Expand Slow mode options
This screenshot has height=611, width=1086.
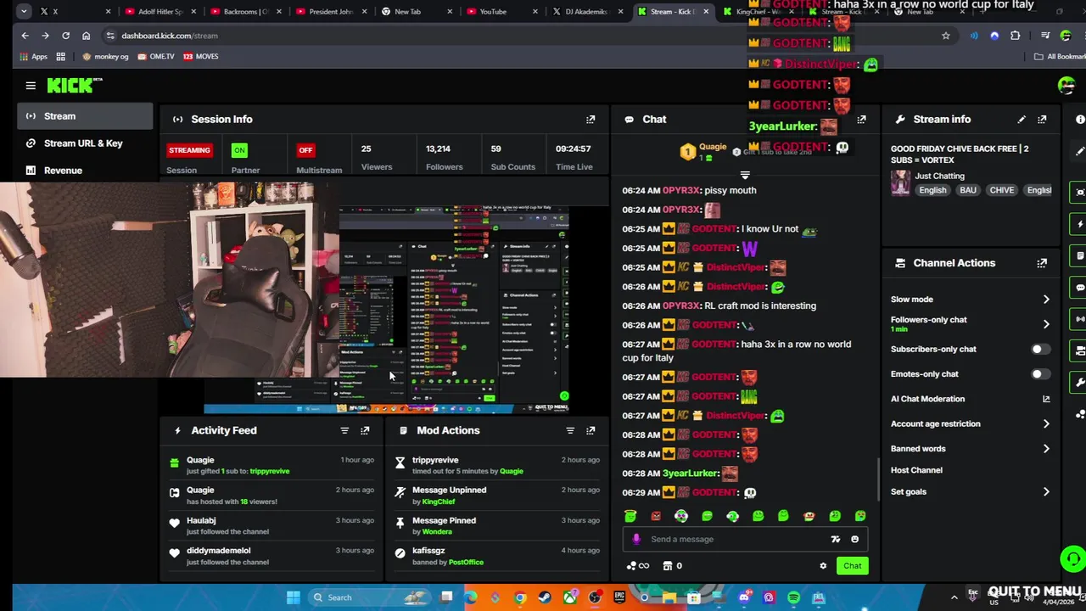(1046, 300)
